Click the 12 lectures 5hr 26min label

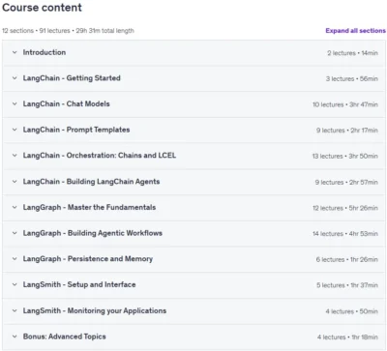345,208
